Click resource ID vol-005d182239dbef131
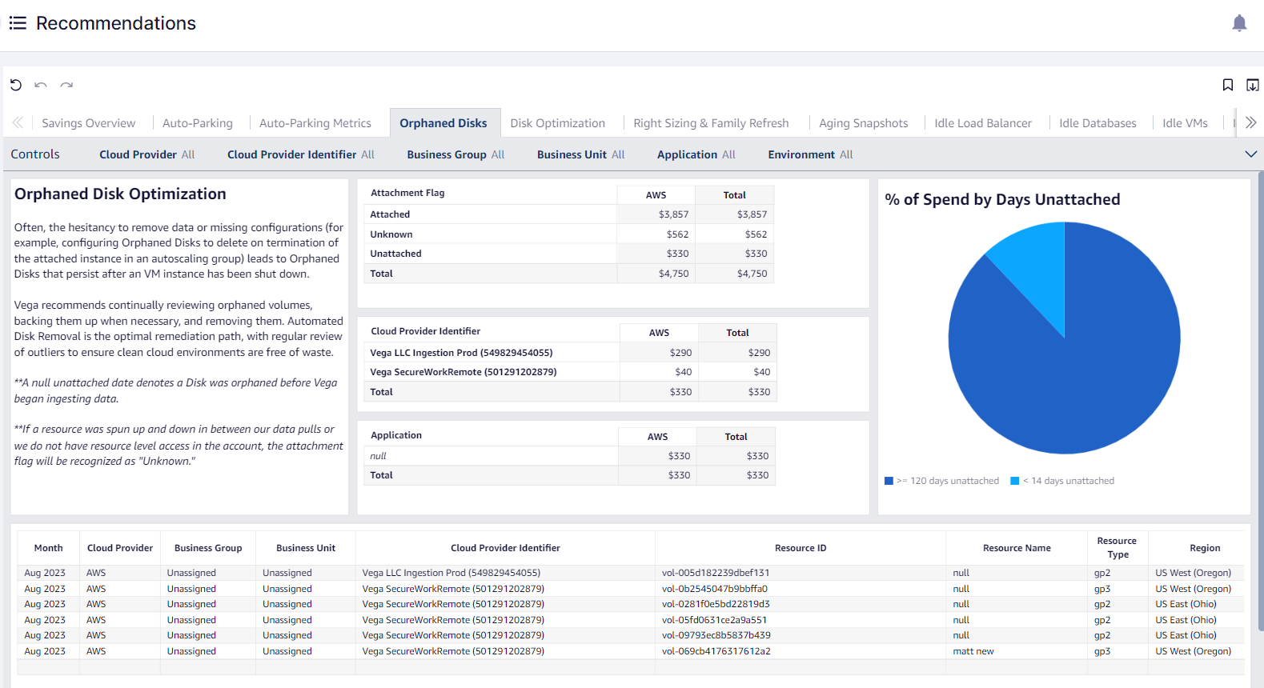Image resolution: width=1264 pixels, height=688 pixels. click(716, 573)
